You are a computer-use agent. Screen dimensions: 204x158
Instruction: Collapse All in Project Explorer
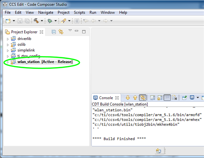[54, 32]
